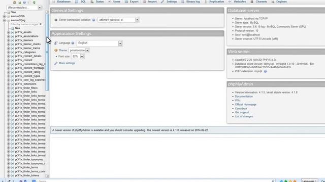The height and width of the screenshot is (182, 325).
Task: Click the database icon beside avenue32db
Action: [8, 16]
